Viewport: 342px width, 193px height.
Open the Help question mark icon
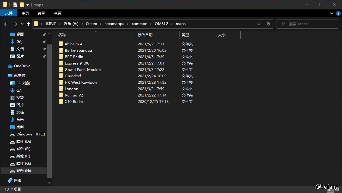(338, 13)
